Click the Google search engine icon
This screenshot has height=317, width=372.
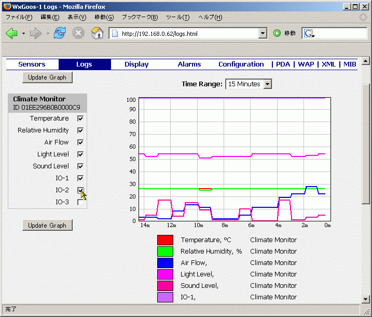click(309, 33)
